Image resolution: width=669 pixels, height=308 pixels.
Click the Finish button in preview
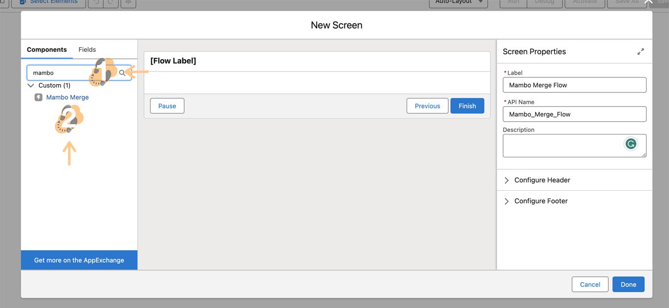(x=467, y=106)
